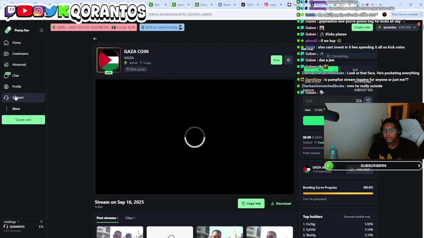The height and width of the screenshot is (238, 424).
Task: Open Support in the sidebar
Action: (23, 98)
